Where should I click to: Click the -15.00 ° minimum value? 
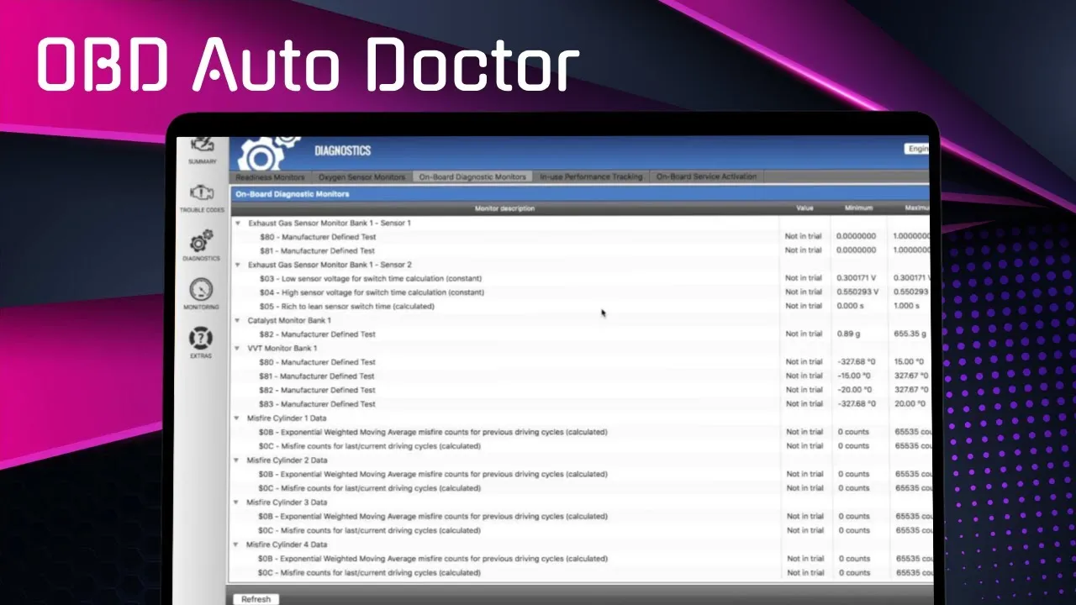(854, 376)
